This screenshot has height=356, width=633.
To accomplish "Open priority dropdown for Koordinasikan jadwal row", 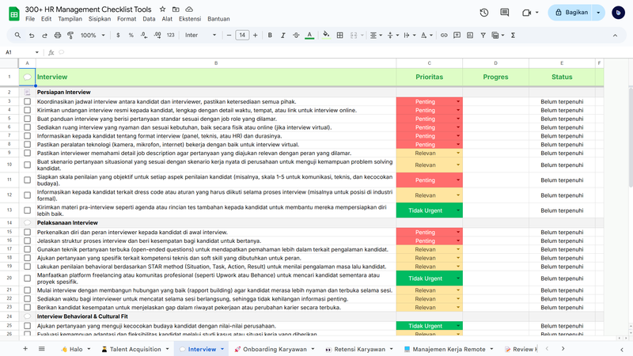I will click(458, 102).
